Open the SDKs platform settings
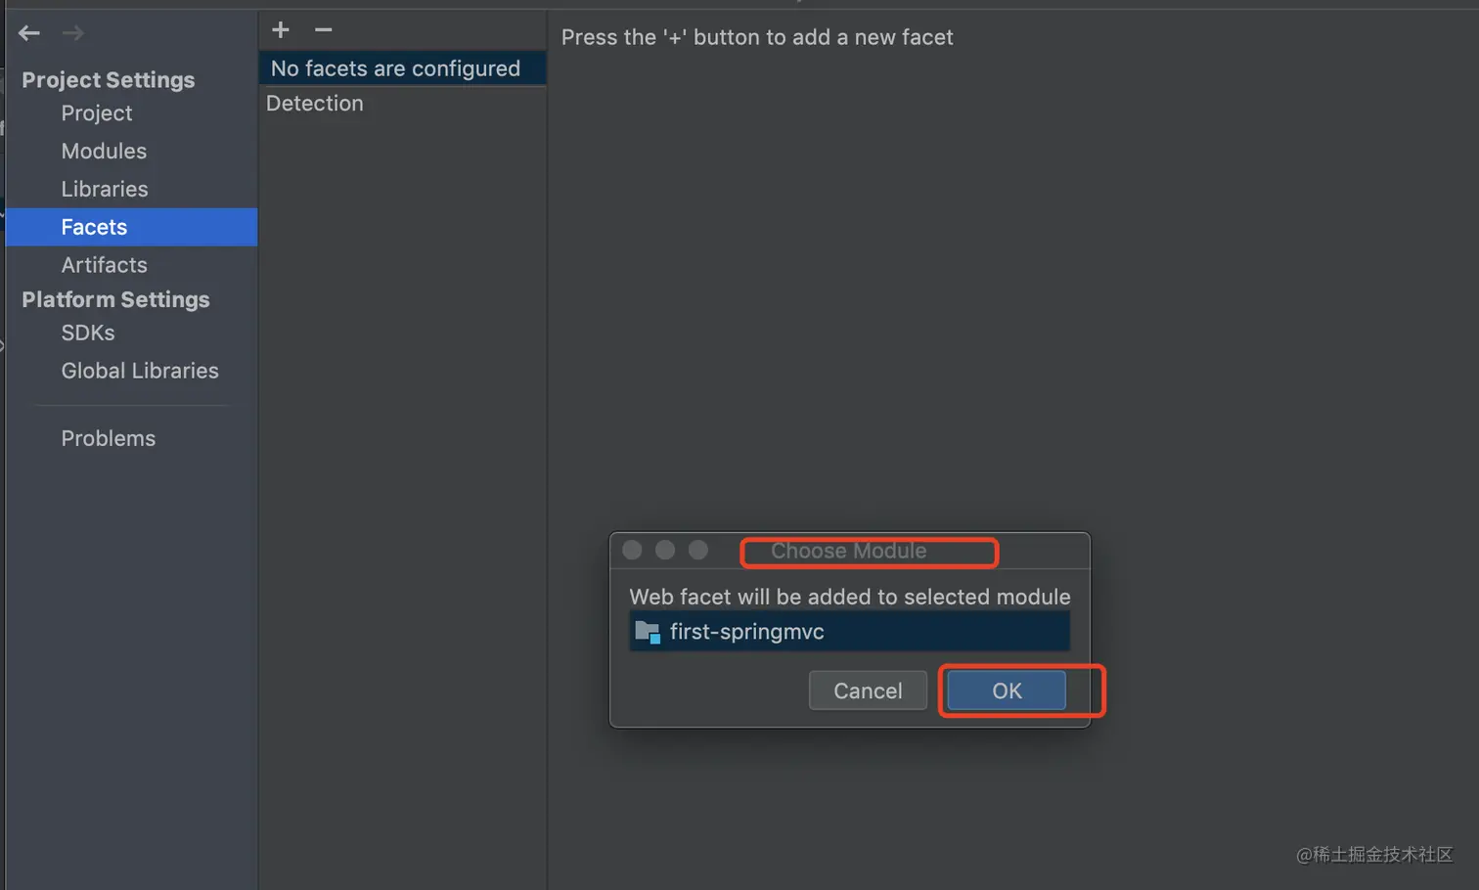This screenshot has height=890, width=1479. pos(88,334)
